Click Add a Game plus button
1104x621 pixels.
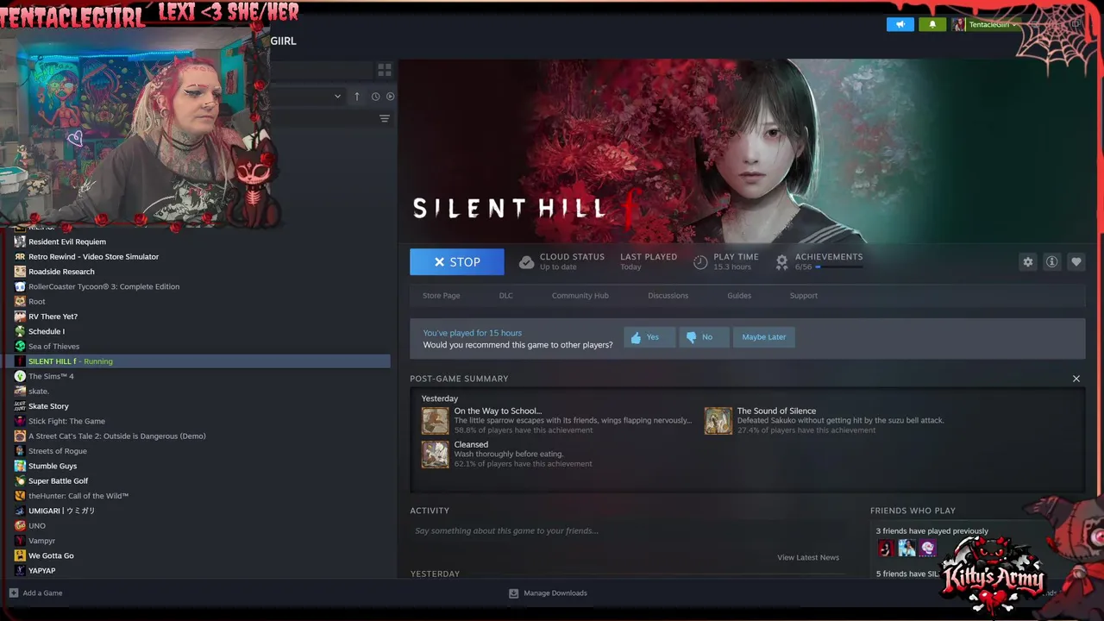click(14, 593)
